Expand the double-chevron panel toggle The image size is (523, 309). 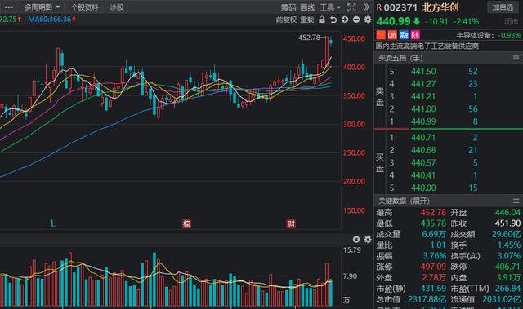pyautogui.click(x=367, y=7)
